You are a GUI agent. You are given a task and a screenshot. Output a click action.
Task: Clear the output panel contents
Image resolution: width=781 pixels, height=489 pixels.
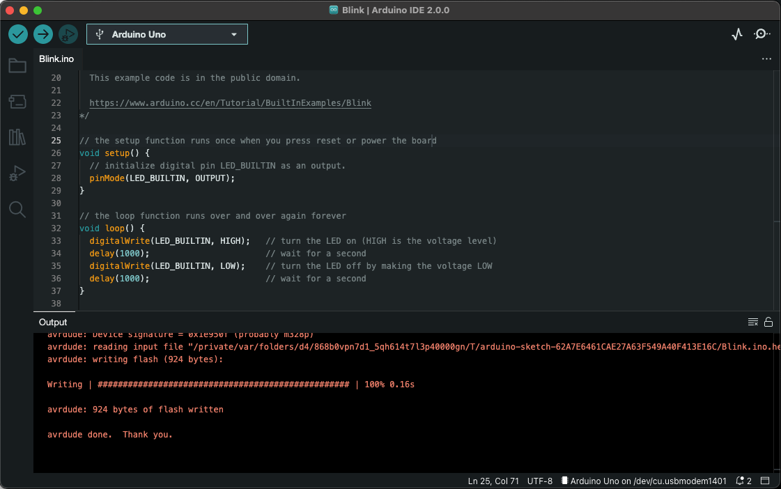(752, 322)
